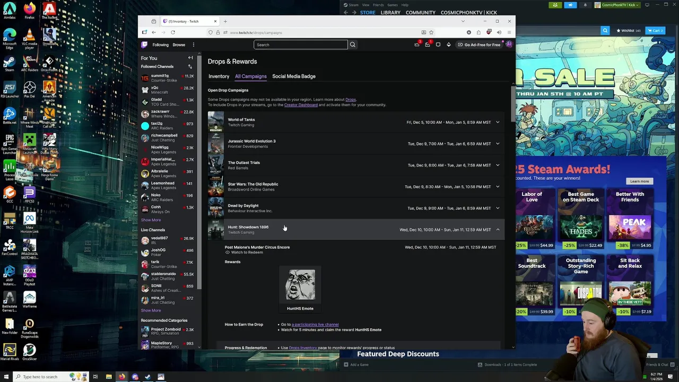Screen dimensions: 679x382
Task: Open Steam Cart button
Action: pos(655,31)
